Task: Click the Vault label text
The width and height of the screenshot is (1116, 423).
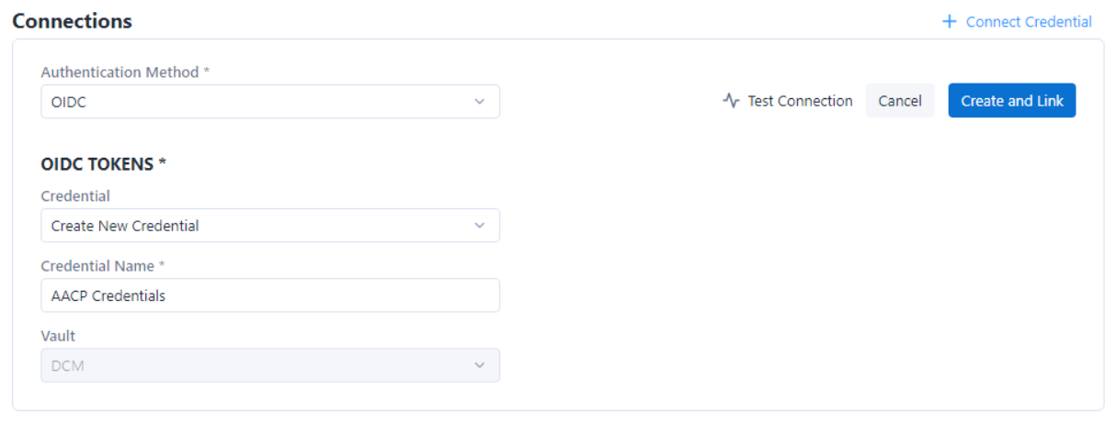Action: (x=58, y=336)
